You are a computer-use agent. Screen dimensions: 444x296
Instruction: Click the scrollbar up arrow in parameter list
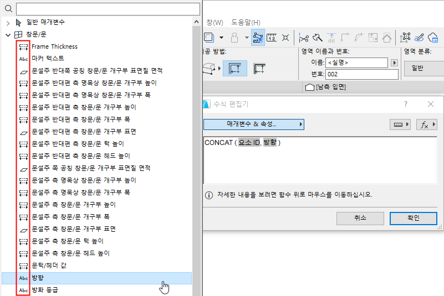pyautogui.click(x=197, y=22)
